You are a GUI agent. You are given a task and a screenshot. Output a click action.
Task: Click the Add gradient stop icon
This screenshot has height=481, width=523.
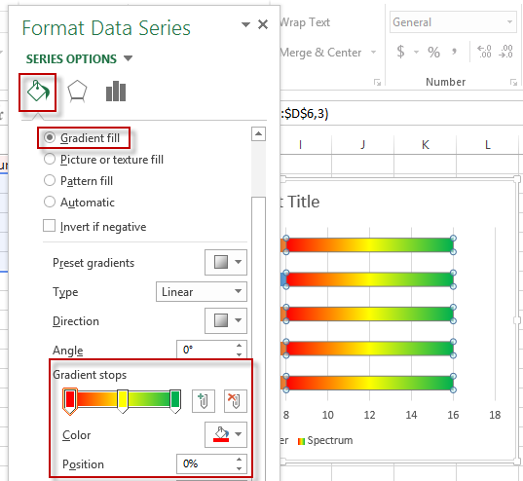(x=204, y=400)
